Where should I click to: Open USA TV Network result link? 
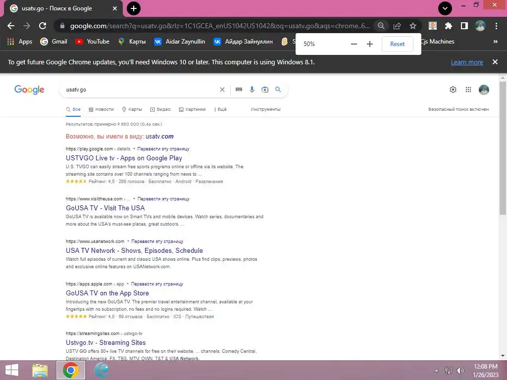point(134,251)
